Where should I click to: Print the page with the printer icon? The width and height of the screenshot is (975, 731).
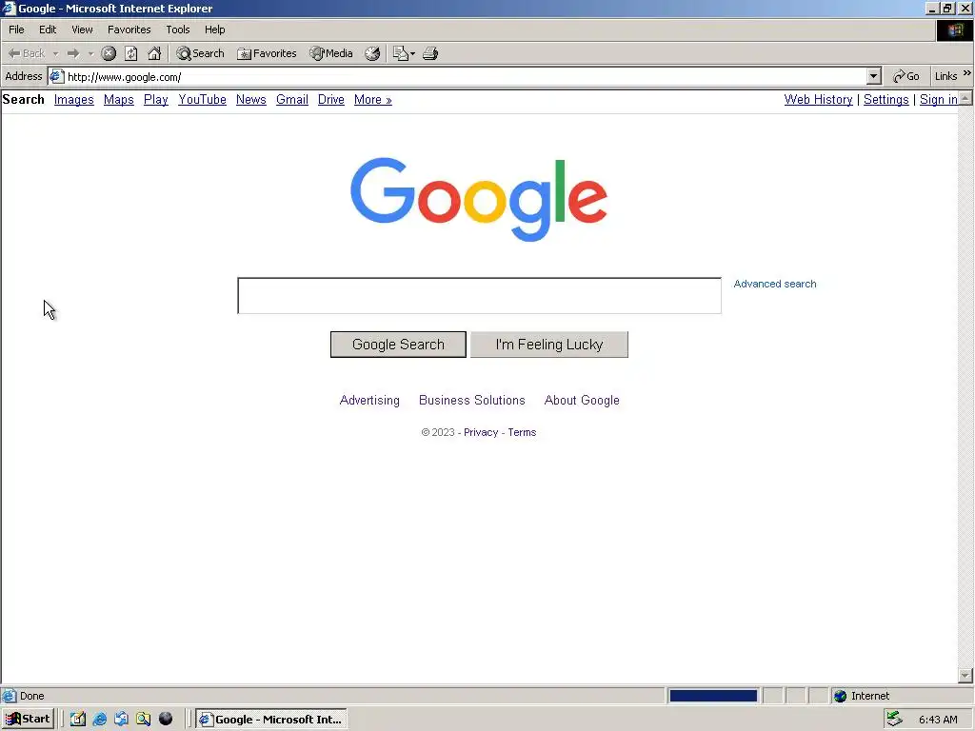[x=430, y=53]
